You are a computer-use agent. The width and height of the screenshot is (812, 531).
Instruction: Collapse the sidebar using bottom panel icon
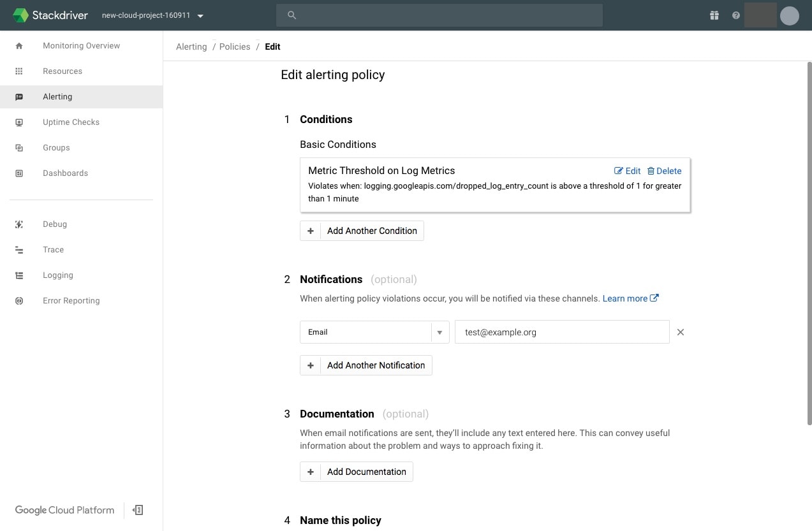(x=138, y=510)
